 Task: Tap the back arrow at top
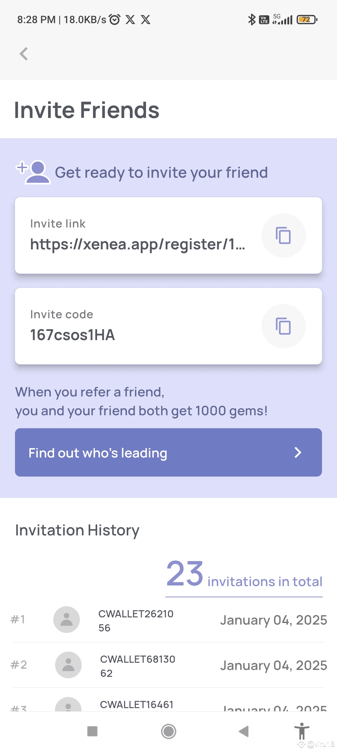pyautogui.click(x=24, y=54)
